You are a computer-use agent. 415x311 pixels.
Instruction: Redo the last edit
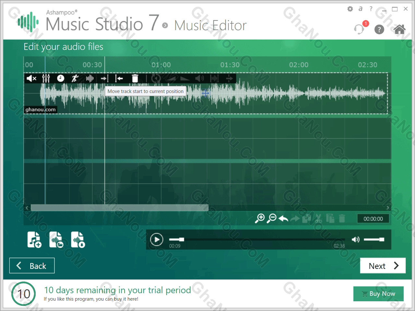tap(295, 219)
